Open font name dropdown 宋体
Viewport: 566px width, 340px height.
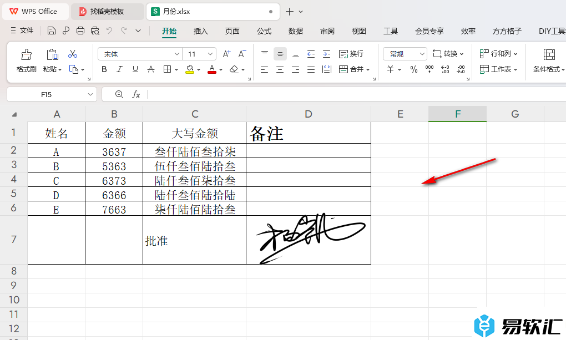[x=177, y=54]
